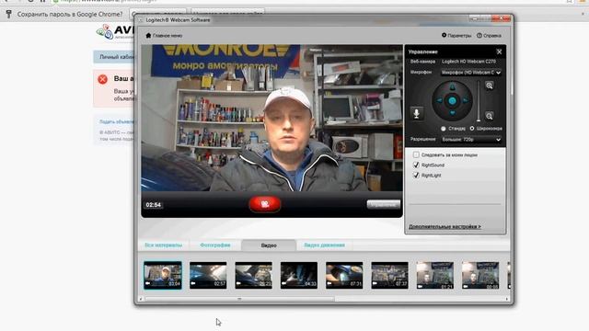Select the Стандарт view radio button
The width and height of the screenshot is (589, 331).
pyautogui.click(x=444, y=129)
